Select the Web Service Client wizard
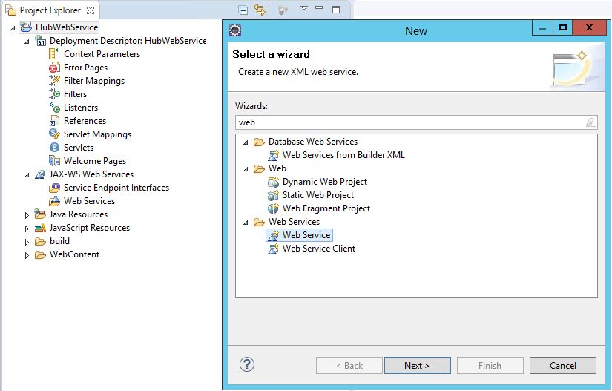 [319, 249]
